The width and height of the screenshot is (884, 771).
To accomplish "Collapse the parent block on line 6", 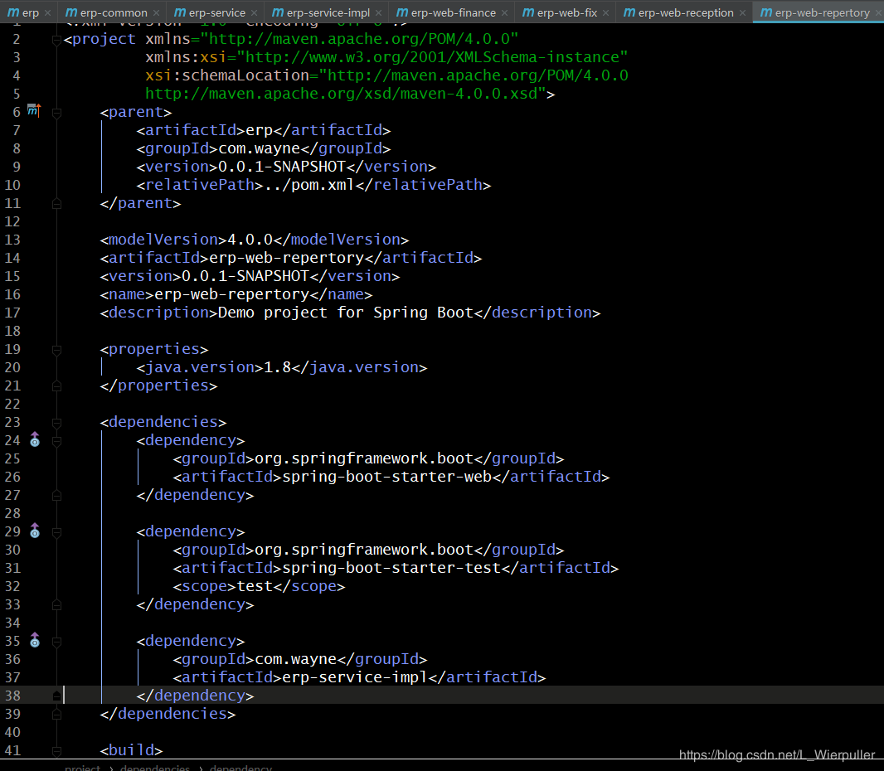I will [56, 113].
